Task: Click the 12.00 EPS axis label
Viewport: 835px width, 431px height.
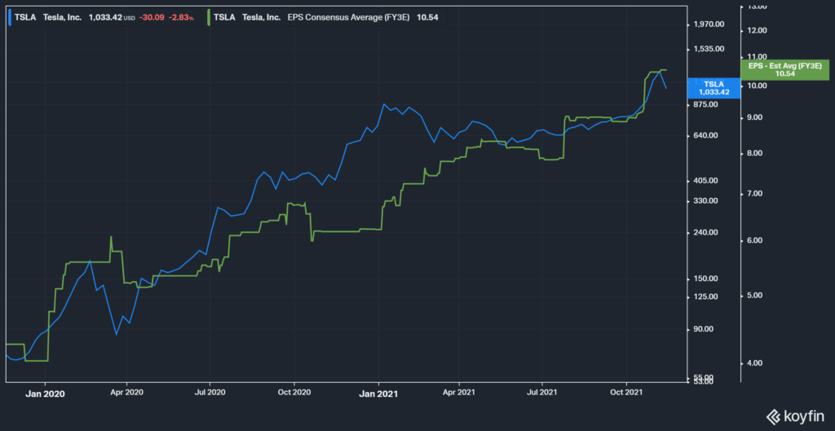Action: tap(758, 31)
